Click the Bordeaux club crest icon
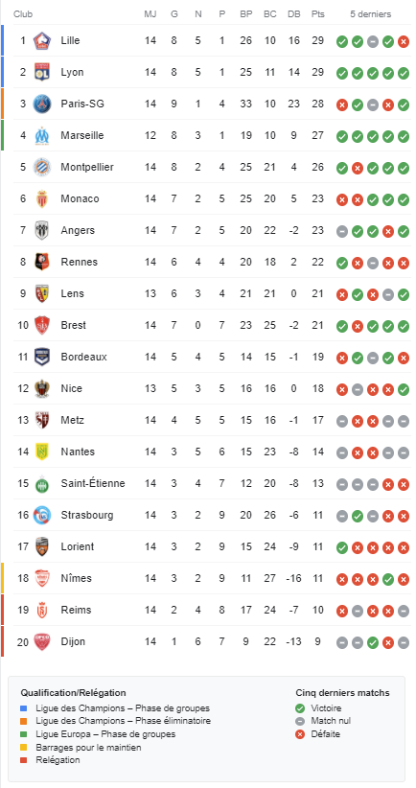 click(x=42, y=358)
